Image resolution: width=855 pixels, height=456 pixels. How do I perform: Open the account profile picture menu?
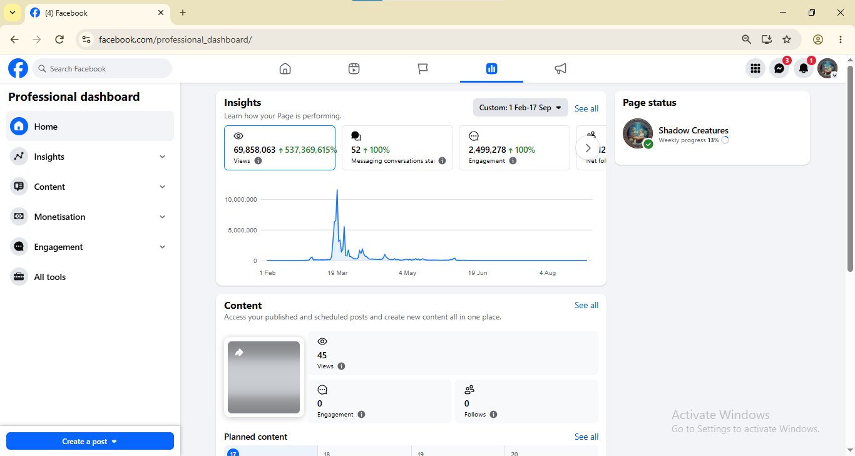coord(827,69)
